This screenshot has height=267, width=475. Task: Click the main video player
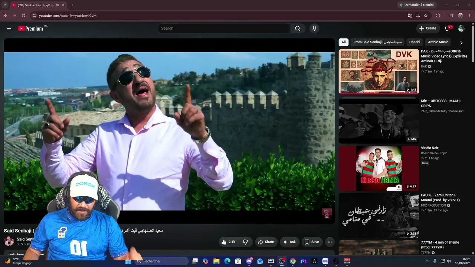[x=169, y=131]
